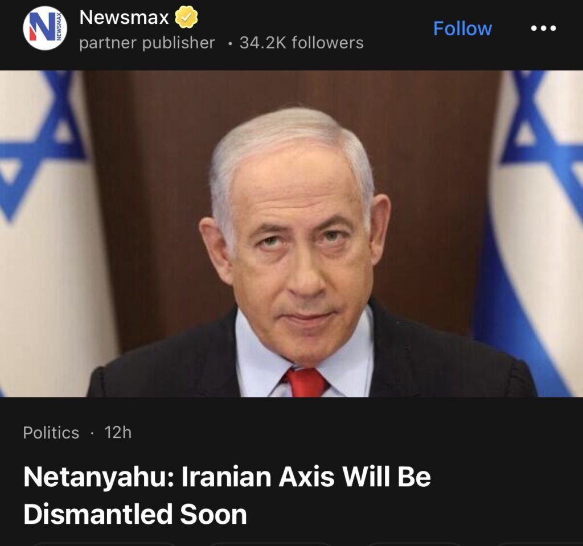Click the 'Dismantled Soon' headline line

pyautogui.click(x=135, y=514)
